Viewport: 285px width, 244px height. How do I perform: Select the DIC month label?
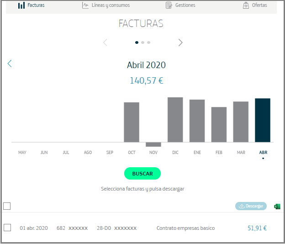(175, 153)
